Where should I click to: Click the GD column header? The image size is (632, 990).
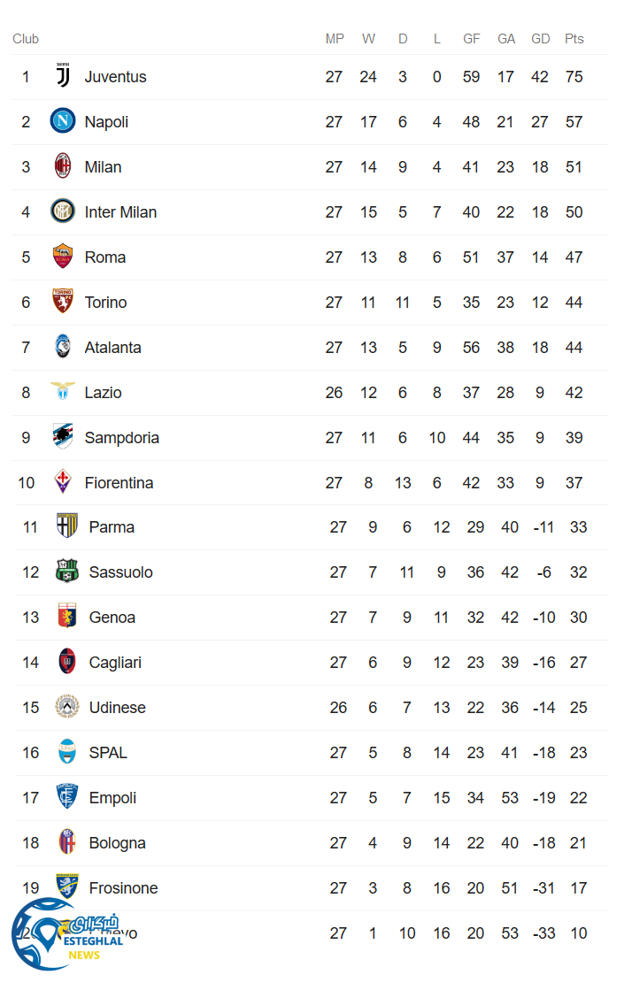(541, 39)
